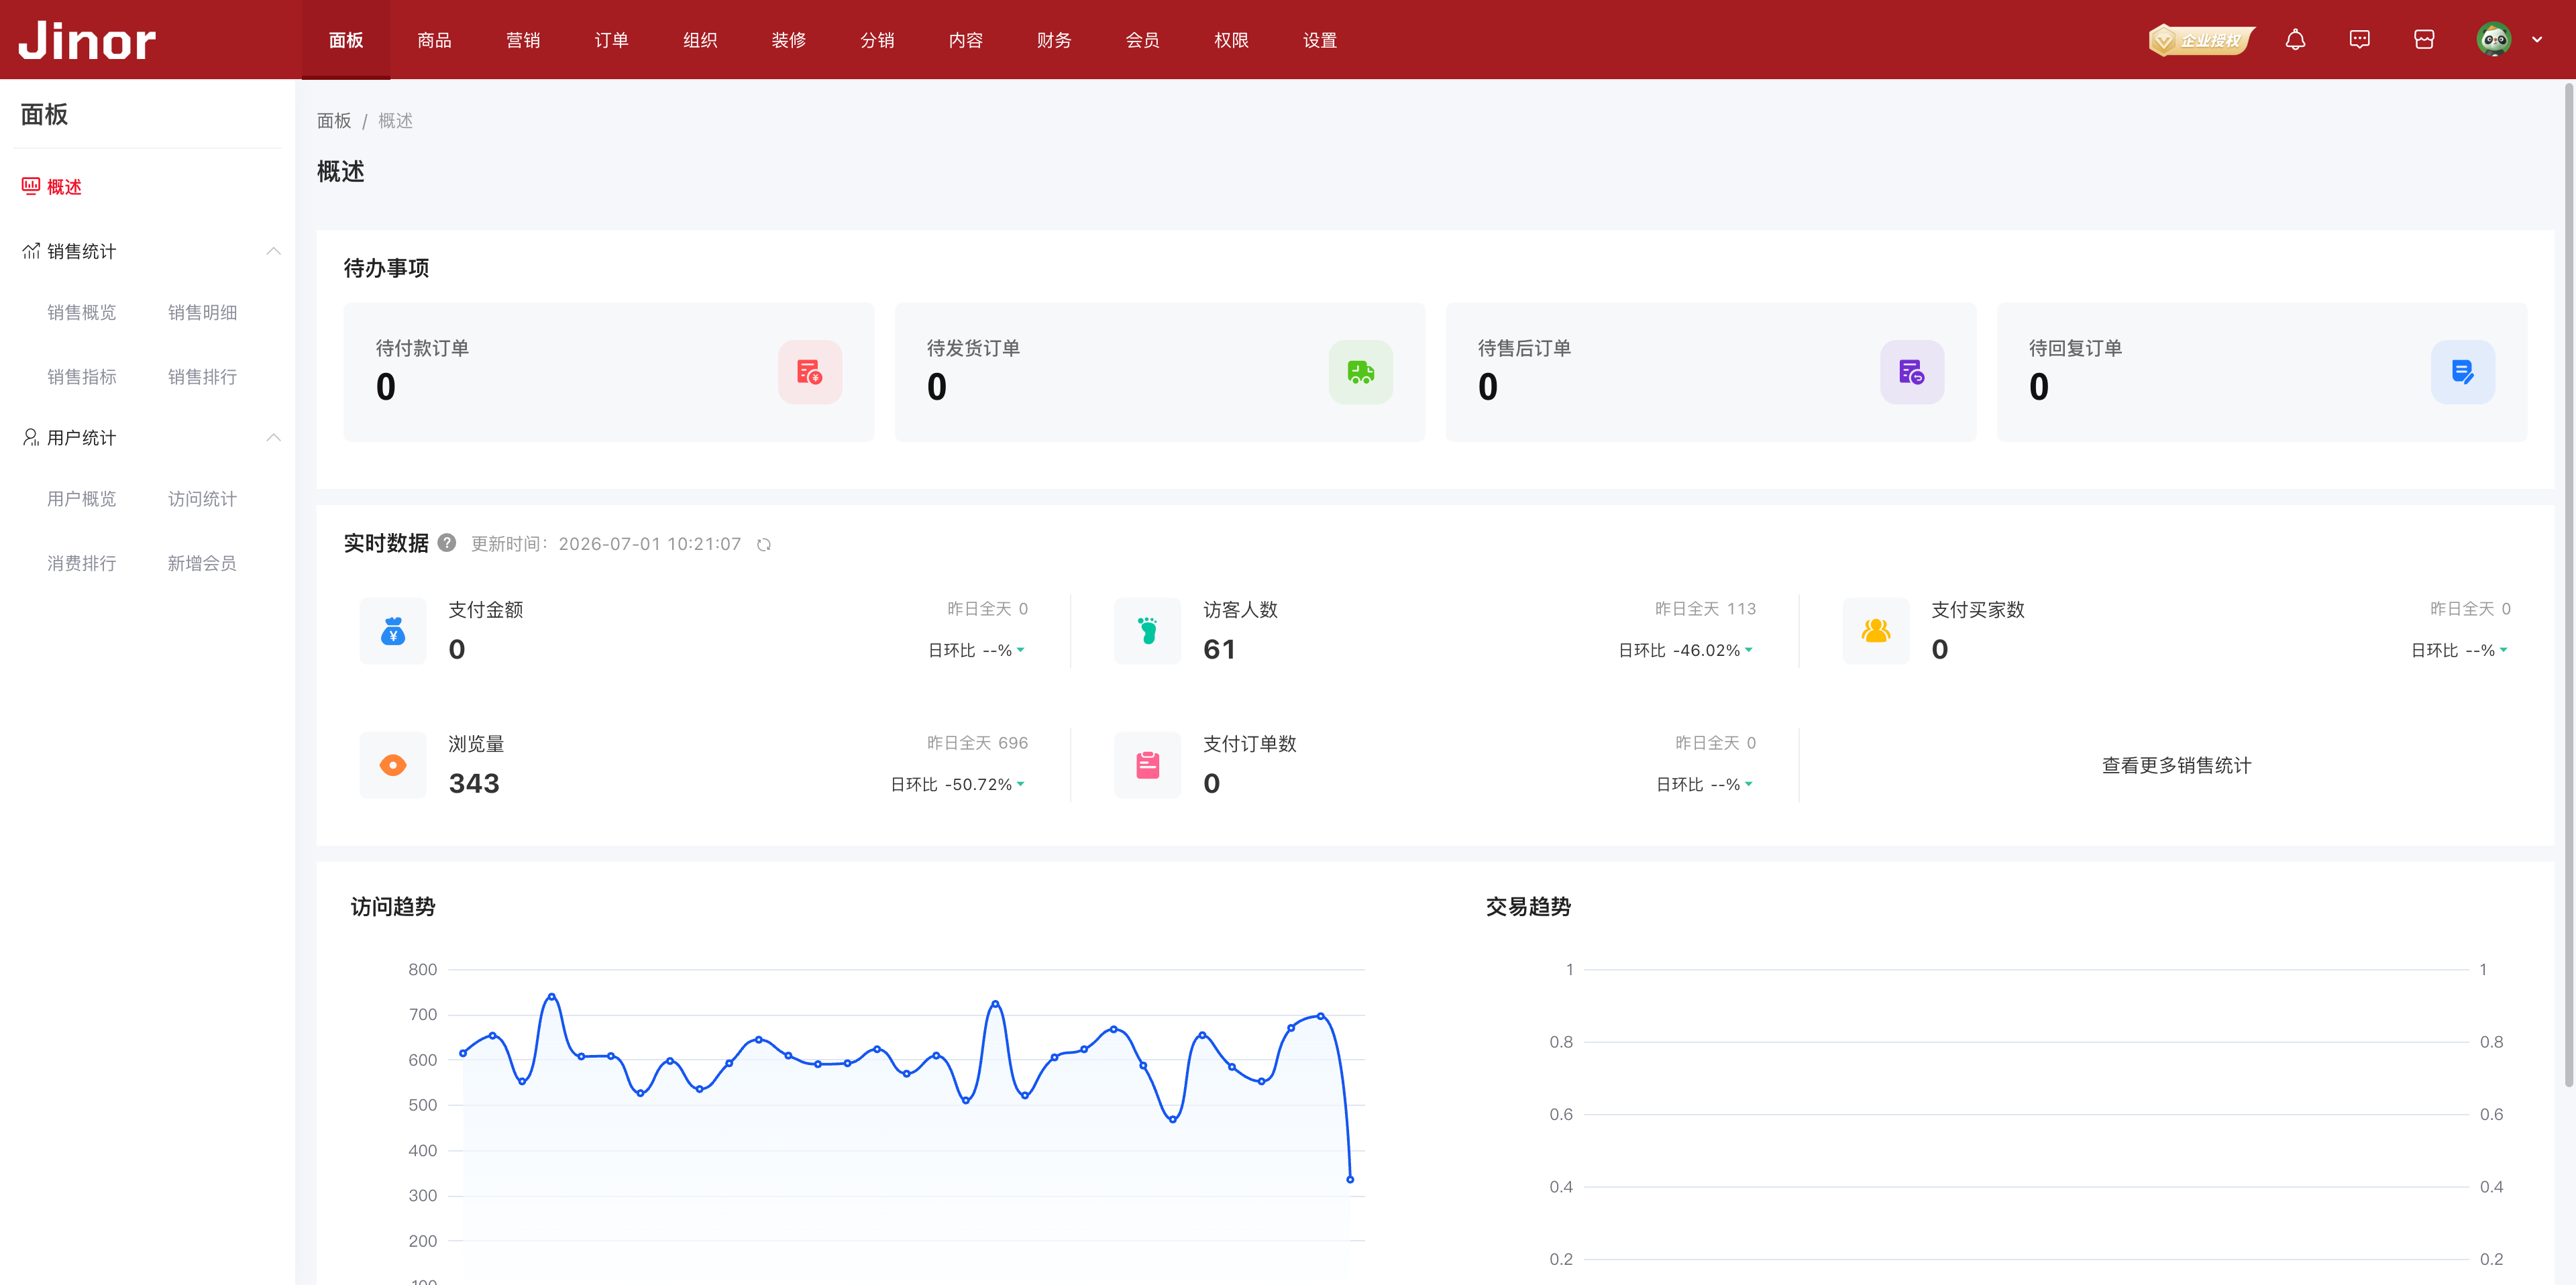Open 销售排行 in the sidebar
The height and width of the screenshot is (1285, 2576).
[202, 377]
